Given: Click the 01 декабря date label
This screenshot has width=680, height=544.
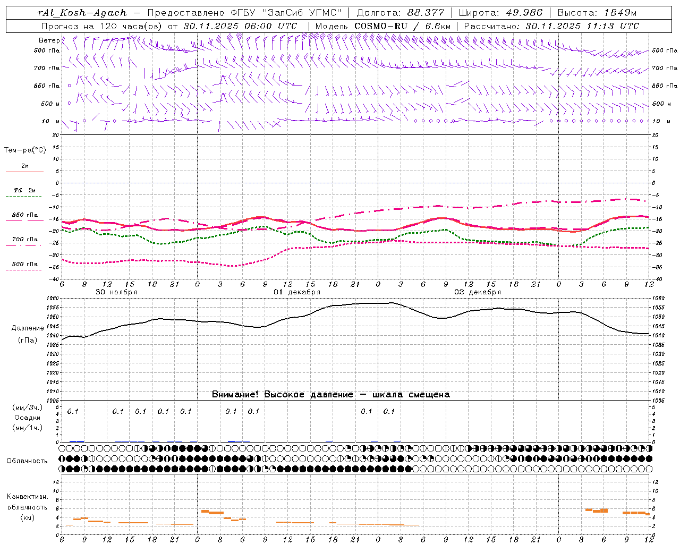Looking at the screenshot, I should pos(297,292).
